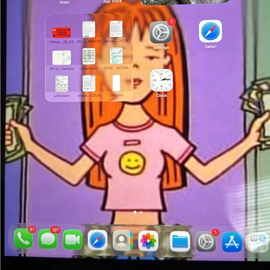Image resolution: width=270 pixels, height=270 pixels.
Task: Open the Settings app on the home screen
Action: point(161,33)
